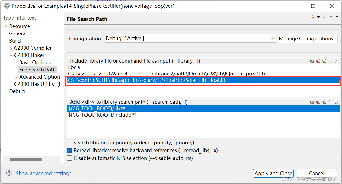Screen dimensions: 342x184
Task: Click the type filter text field
Action: 32,18
